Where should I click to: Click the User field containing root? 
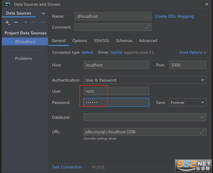(116, 91)
